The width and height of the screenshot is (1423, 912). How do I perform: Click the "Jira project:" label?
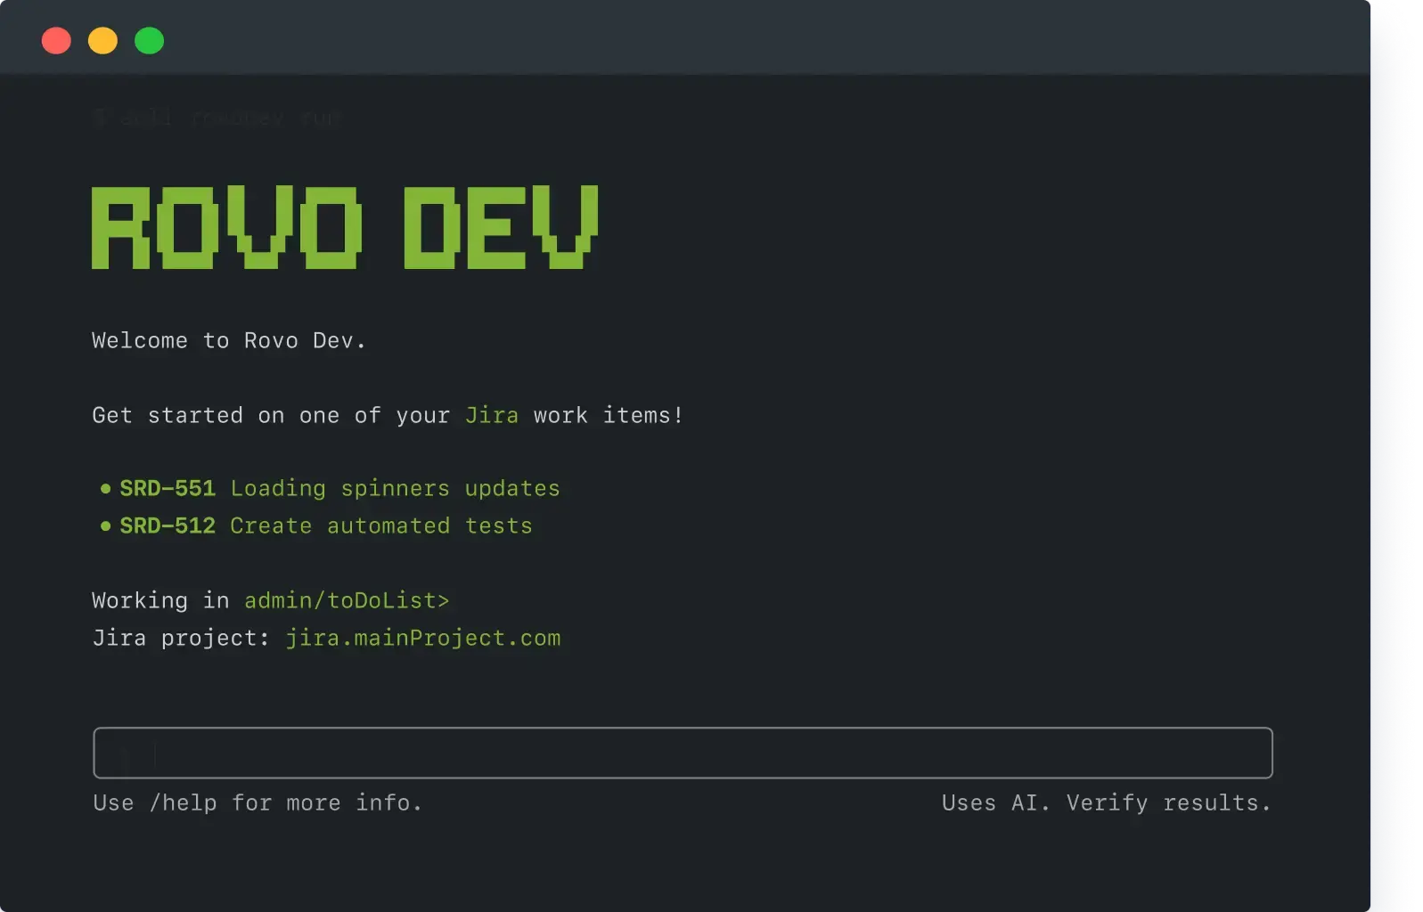(180, 638)
